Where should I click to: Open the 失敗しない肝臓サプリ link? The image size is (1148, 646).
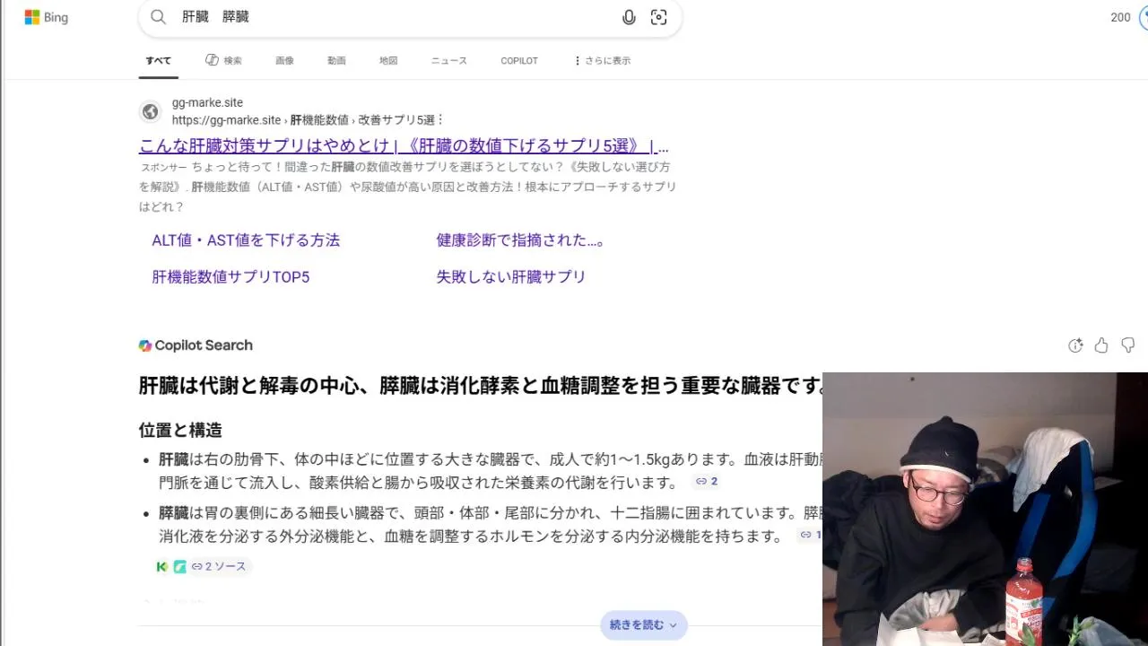[511, 277]
